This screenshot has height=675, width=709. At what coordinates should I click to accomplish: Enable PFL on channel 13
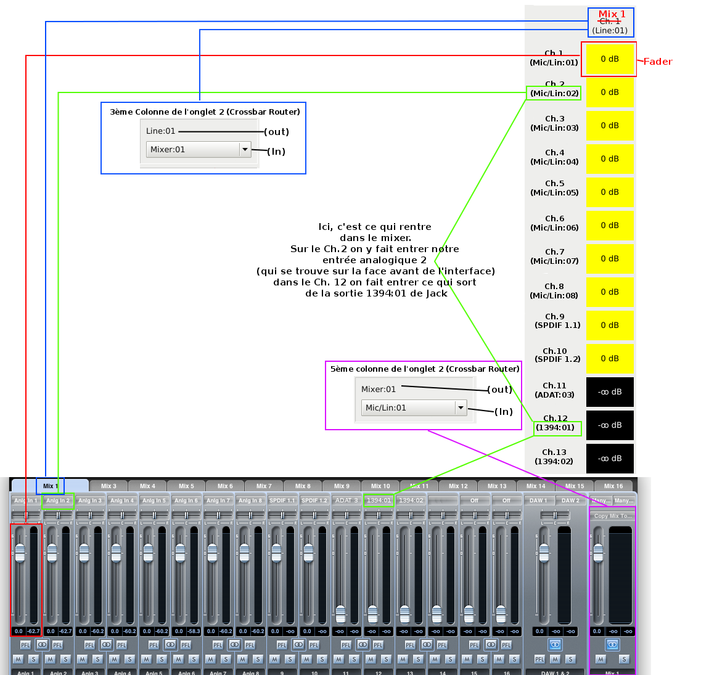coord(411,645)
